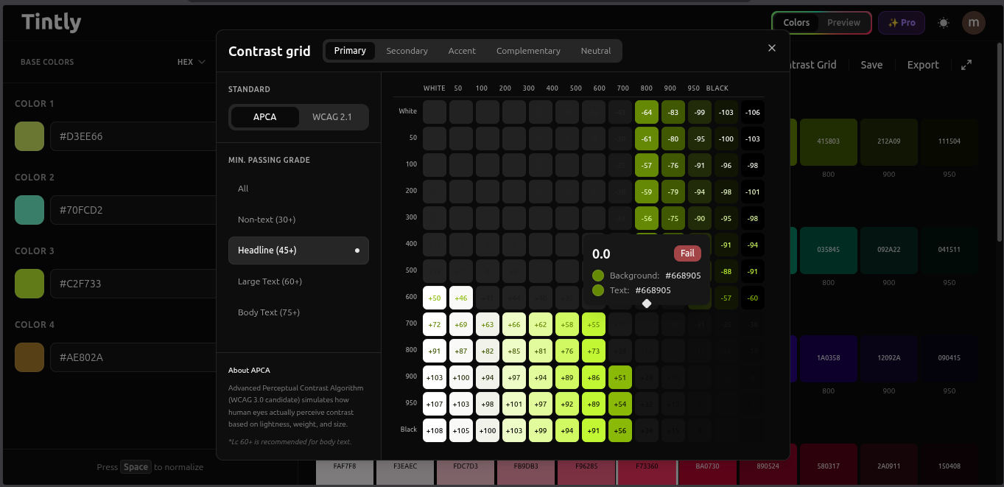Switch to the Primary tab
Viewport: 1004px width, 487px height.
click(350, 51)
